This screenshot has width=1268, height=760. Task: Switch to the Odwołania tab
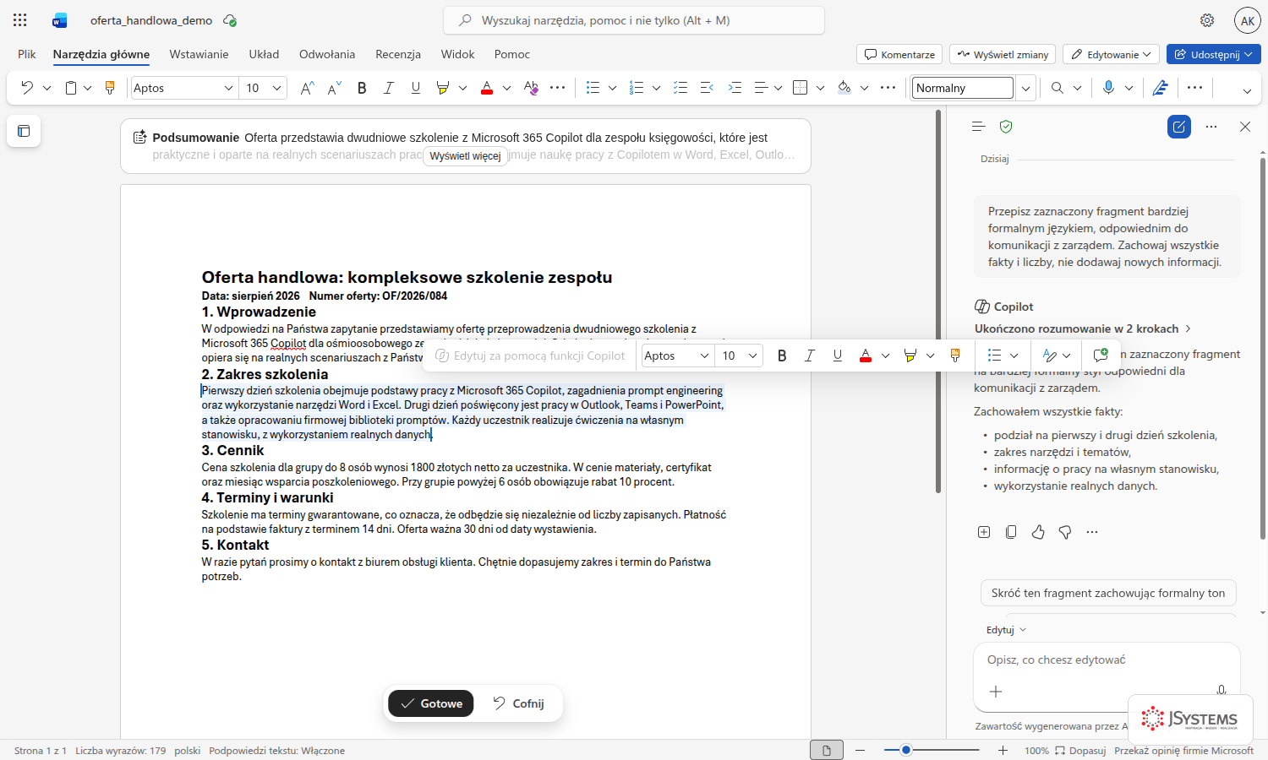pos(327,54)
